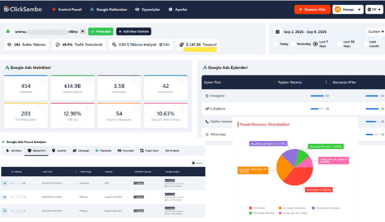
Task: Click Add New Domain button
Action: [133, 31]
